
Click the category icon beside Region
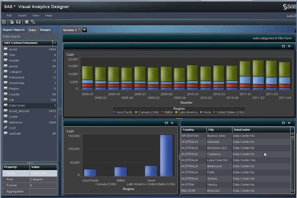pos(6,88)
